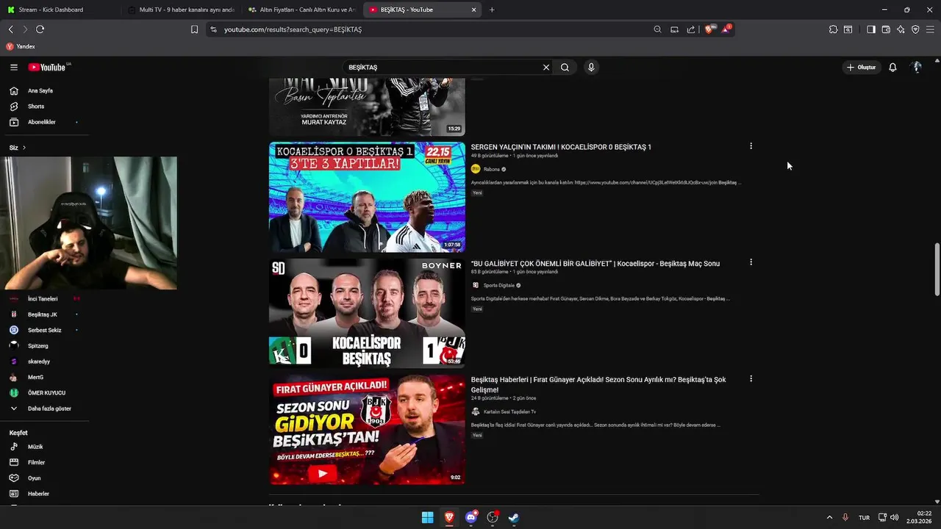
Task: Click the YouTube search box with BEŞİKTAŞ
Action: 441,67
